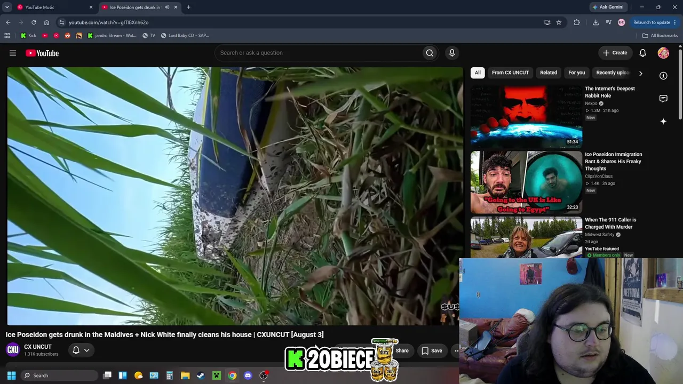Open the Chrome tab search dropdown
Viewport: 683px width, 384px height.
(7, 7)
